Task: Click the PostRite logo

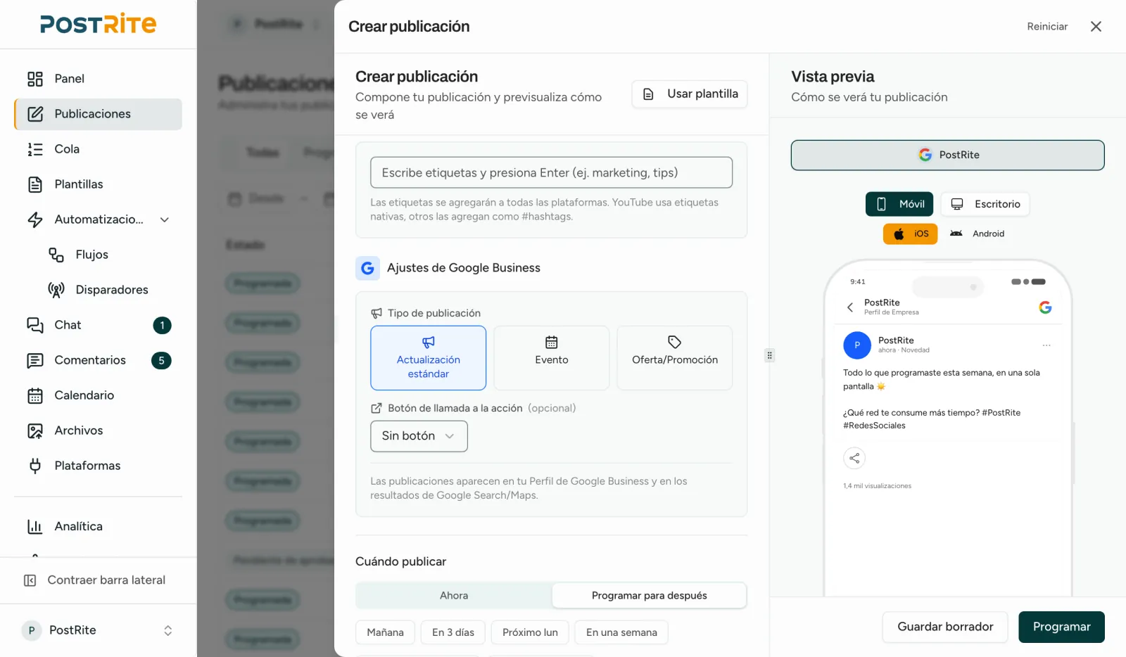Action: (98, 24)
